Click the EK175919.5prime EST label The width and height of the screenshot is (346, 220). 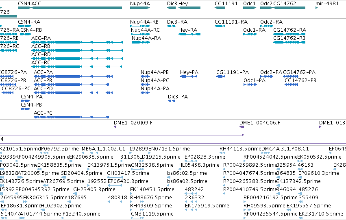point(207,206)
